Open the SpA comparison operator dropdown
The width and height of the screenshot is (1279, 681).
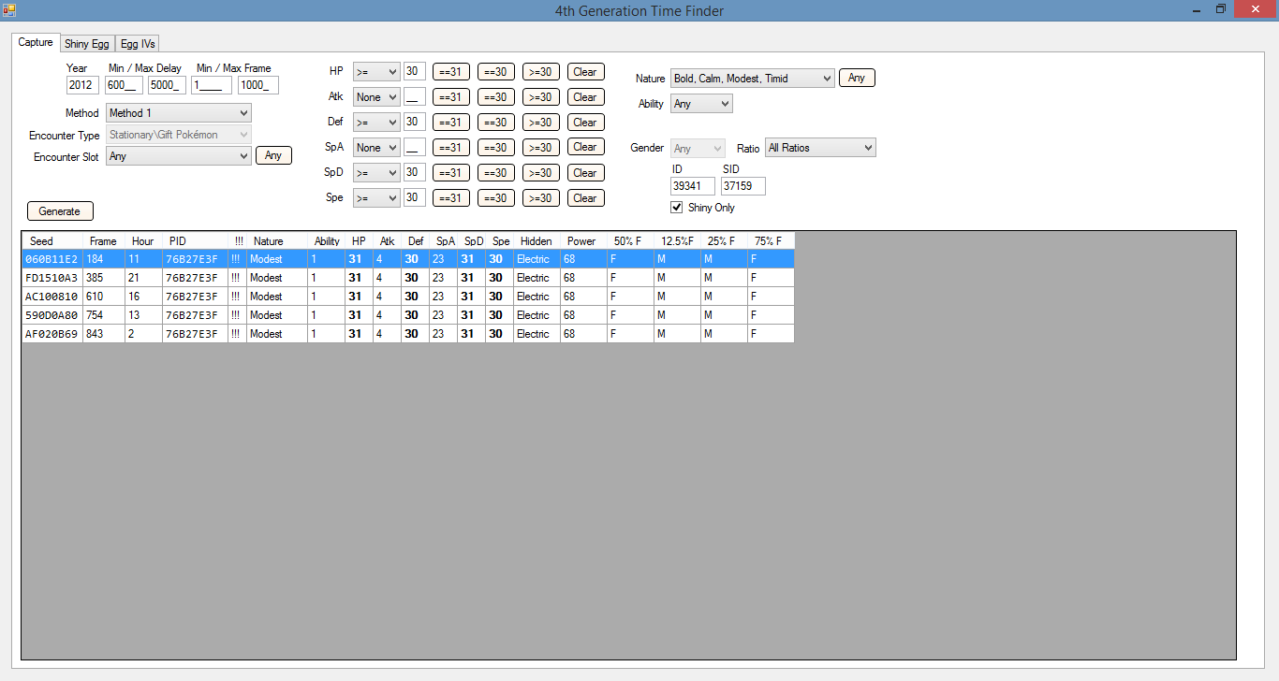376,147
